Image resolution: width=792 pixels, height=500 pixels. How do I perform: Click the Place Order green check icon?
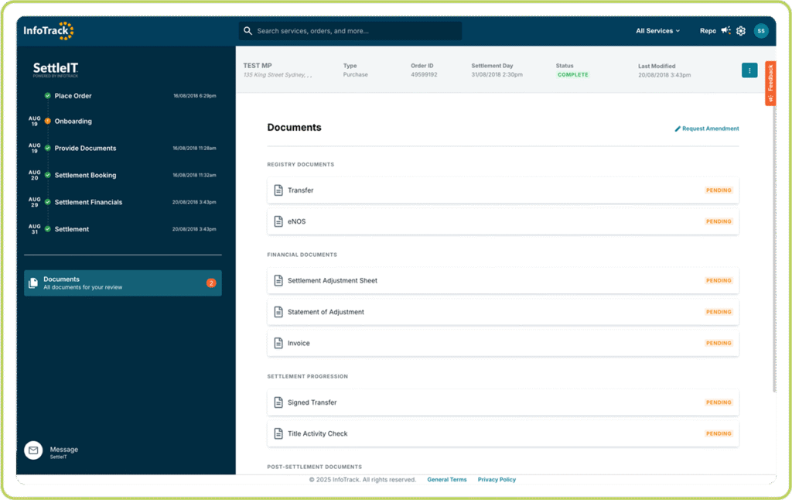(47, 95)
